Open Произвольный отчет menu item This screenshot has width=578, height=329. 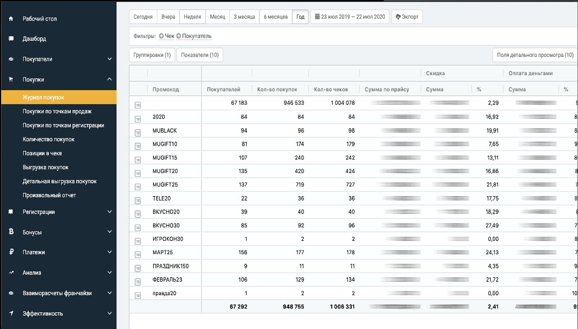[x=49, y=195]
